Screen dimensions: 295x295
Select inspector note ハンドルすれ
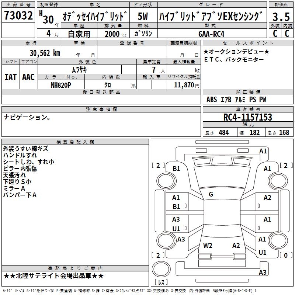20,155
